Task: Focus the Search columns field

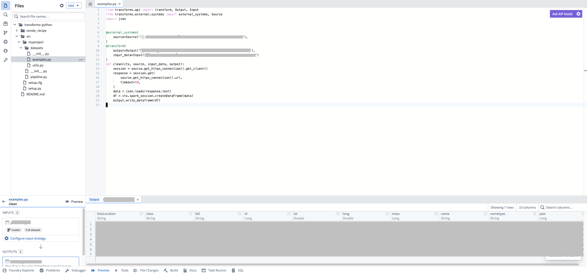Action: click(x=562, y=207)
